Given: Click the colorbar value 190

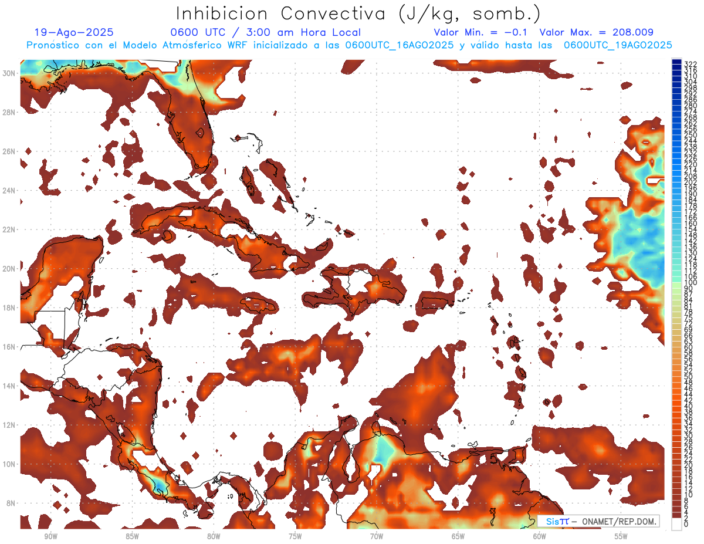Looking at the screenshot, I should point(690,194).
